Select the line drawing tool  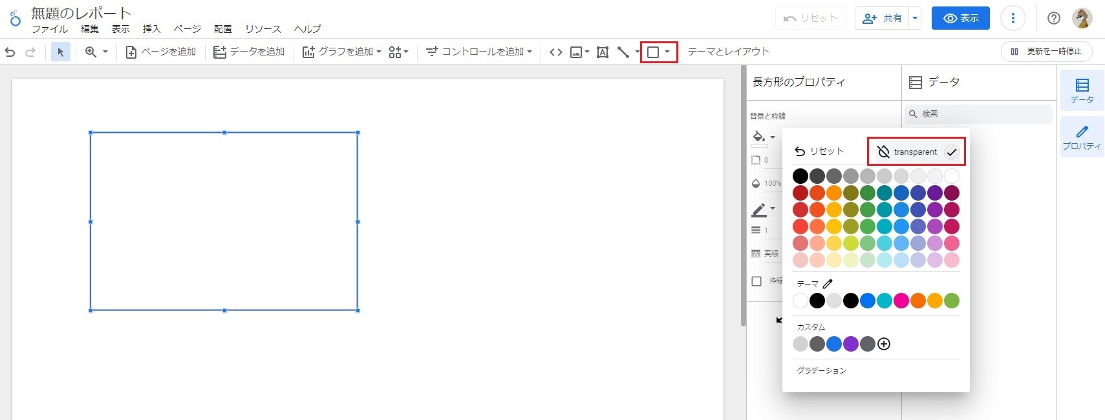pos(623,52)
